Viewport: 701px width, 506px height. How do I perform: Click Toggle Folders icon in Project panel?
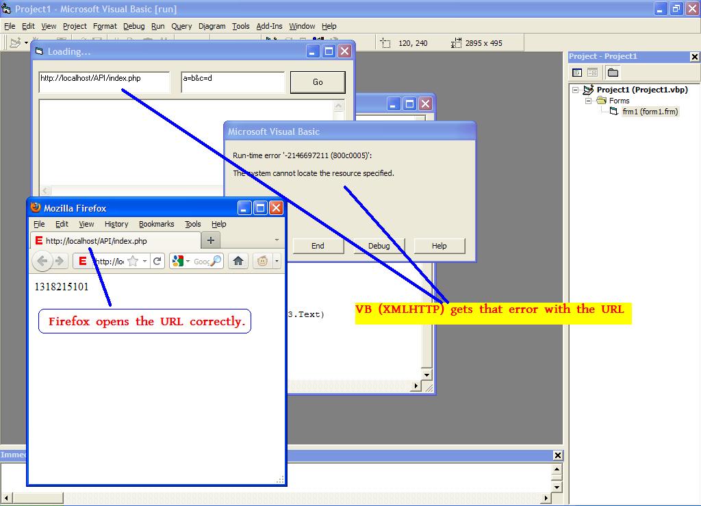point(613,73)
